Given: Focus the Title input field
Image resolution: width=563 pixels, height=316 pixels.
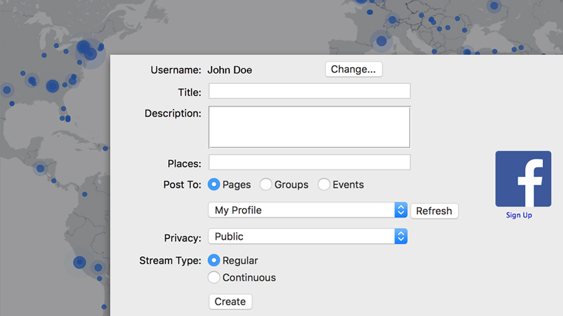Looking at the screenshot, I should (309, 91).
